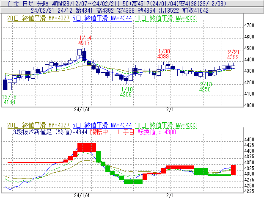This screenshot has height=201, width=264.
Task: Click the 1/4 4517 high price label
Action: click(x=84, y=40)
